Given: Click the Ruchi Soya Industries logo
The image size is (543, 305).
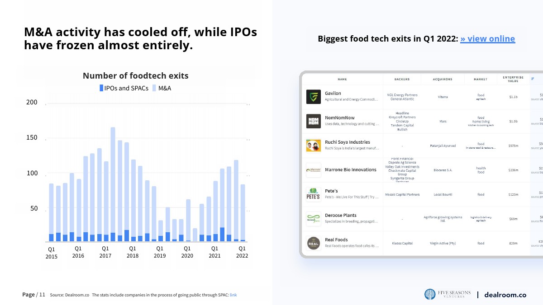Looking at the screenshot, I should tap(313, 145).
